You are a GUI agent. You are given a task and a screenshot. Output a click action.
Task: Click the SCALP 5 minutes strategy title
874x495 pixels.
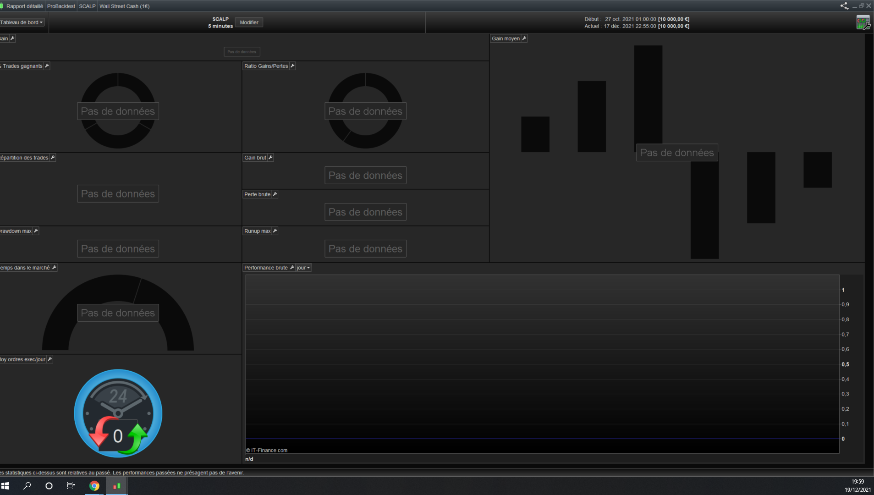pos(220,22)
